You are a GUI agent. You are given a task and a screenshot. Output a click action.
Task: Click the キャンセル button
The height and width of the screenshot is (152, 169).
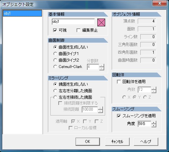pos(117,142)
